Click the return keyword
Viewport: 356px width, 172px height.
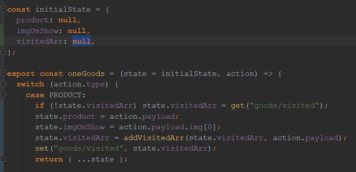point(49,159)
